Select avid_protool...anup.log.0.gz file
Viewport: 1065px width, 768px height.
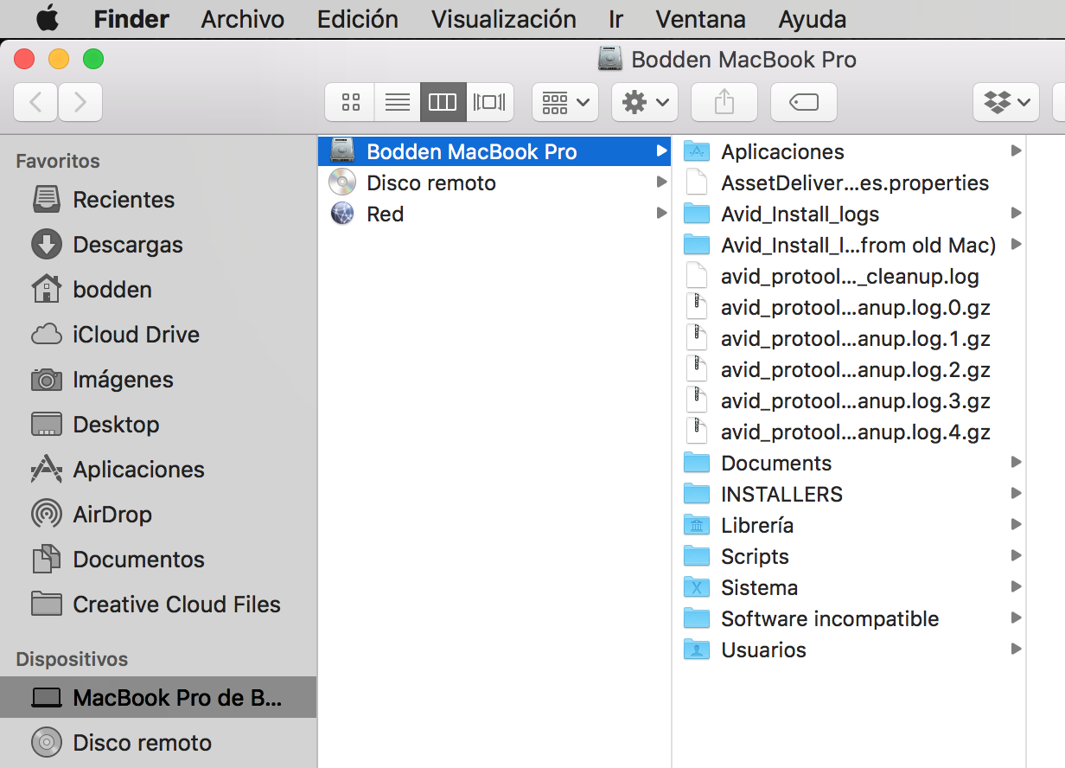pos(850,307)
